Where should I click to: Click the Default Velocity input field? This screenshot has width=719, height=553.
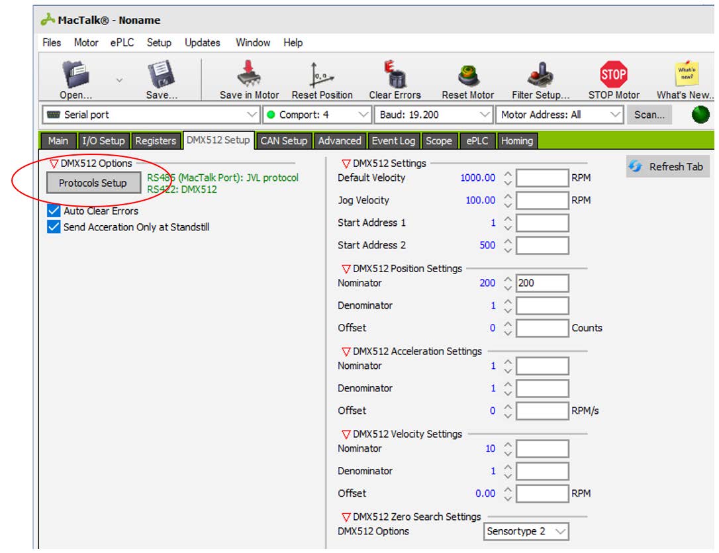click(542, 178)
